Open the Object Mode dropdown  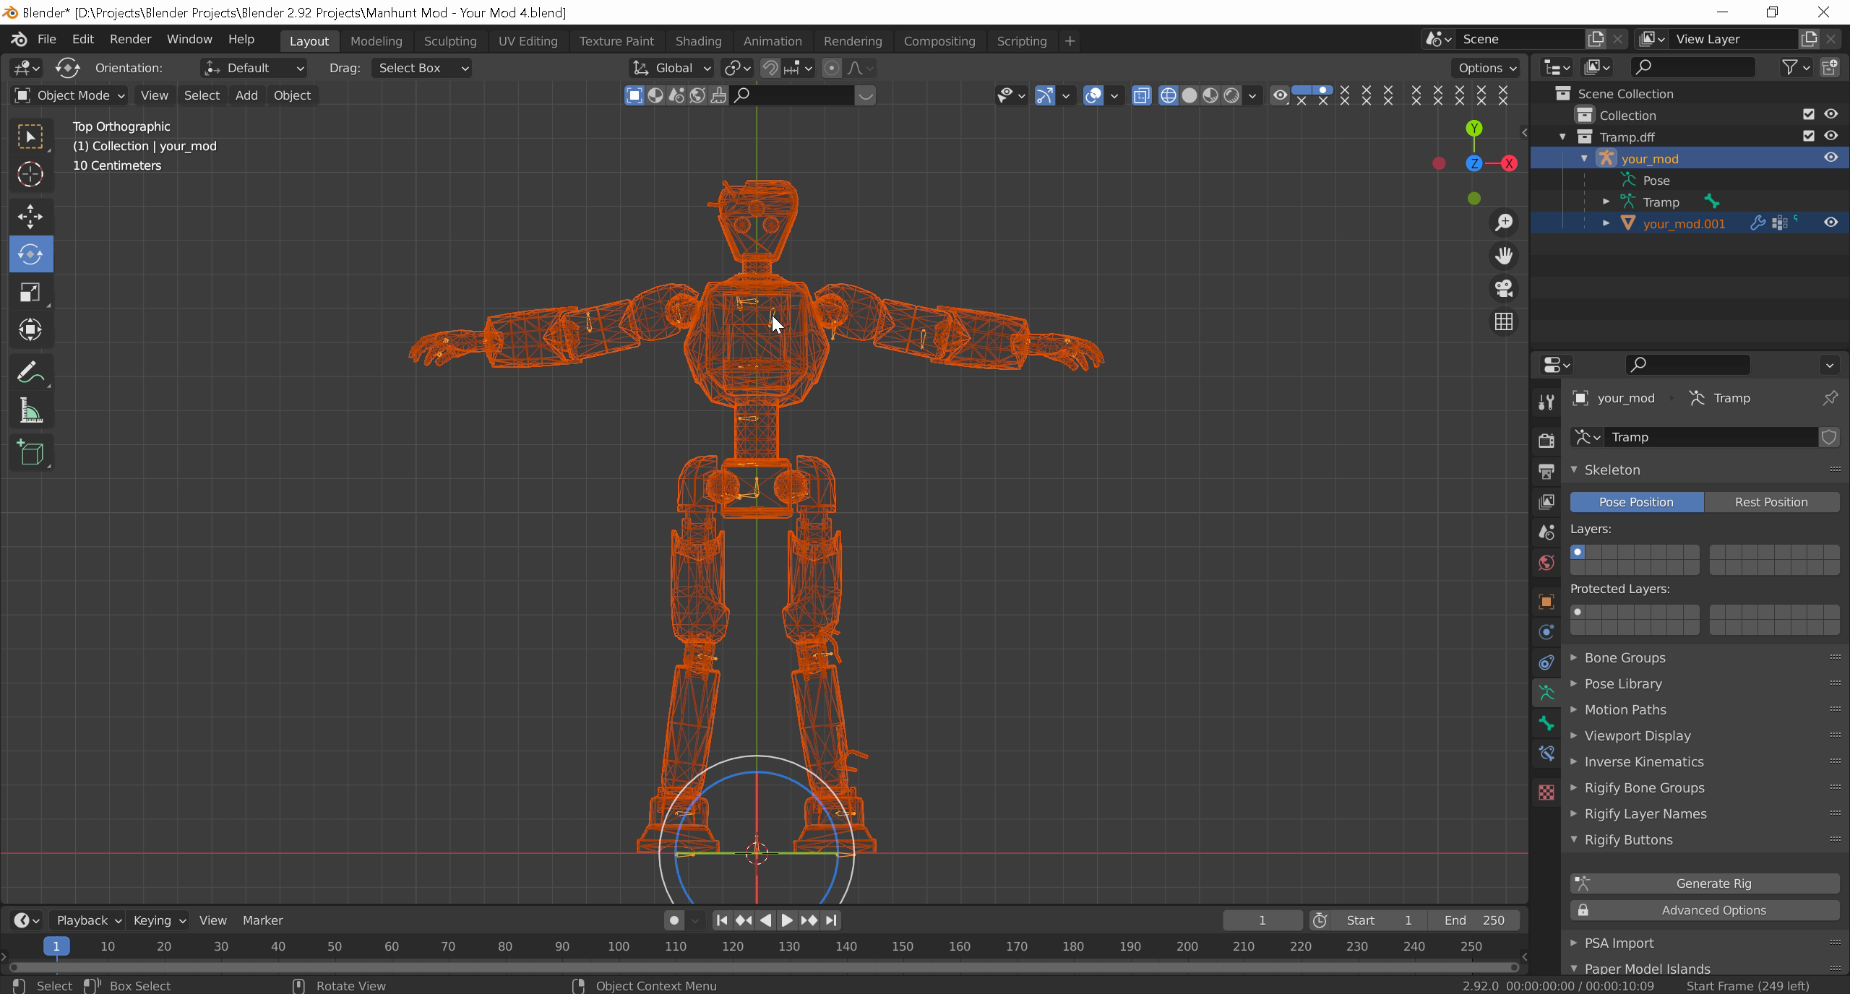[69, 95]
